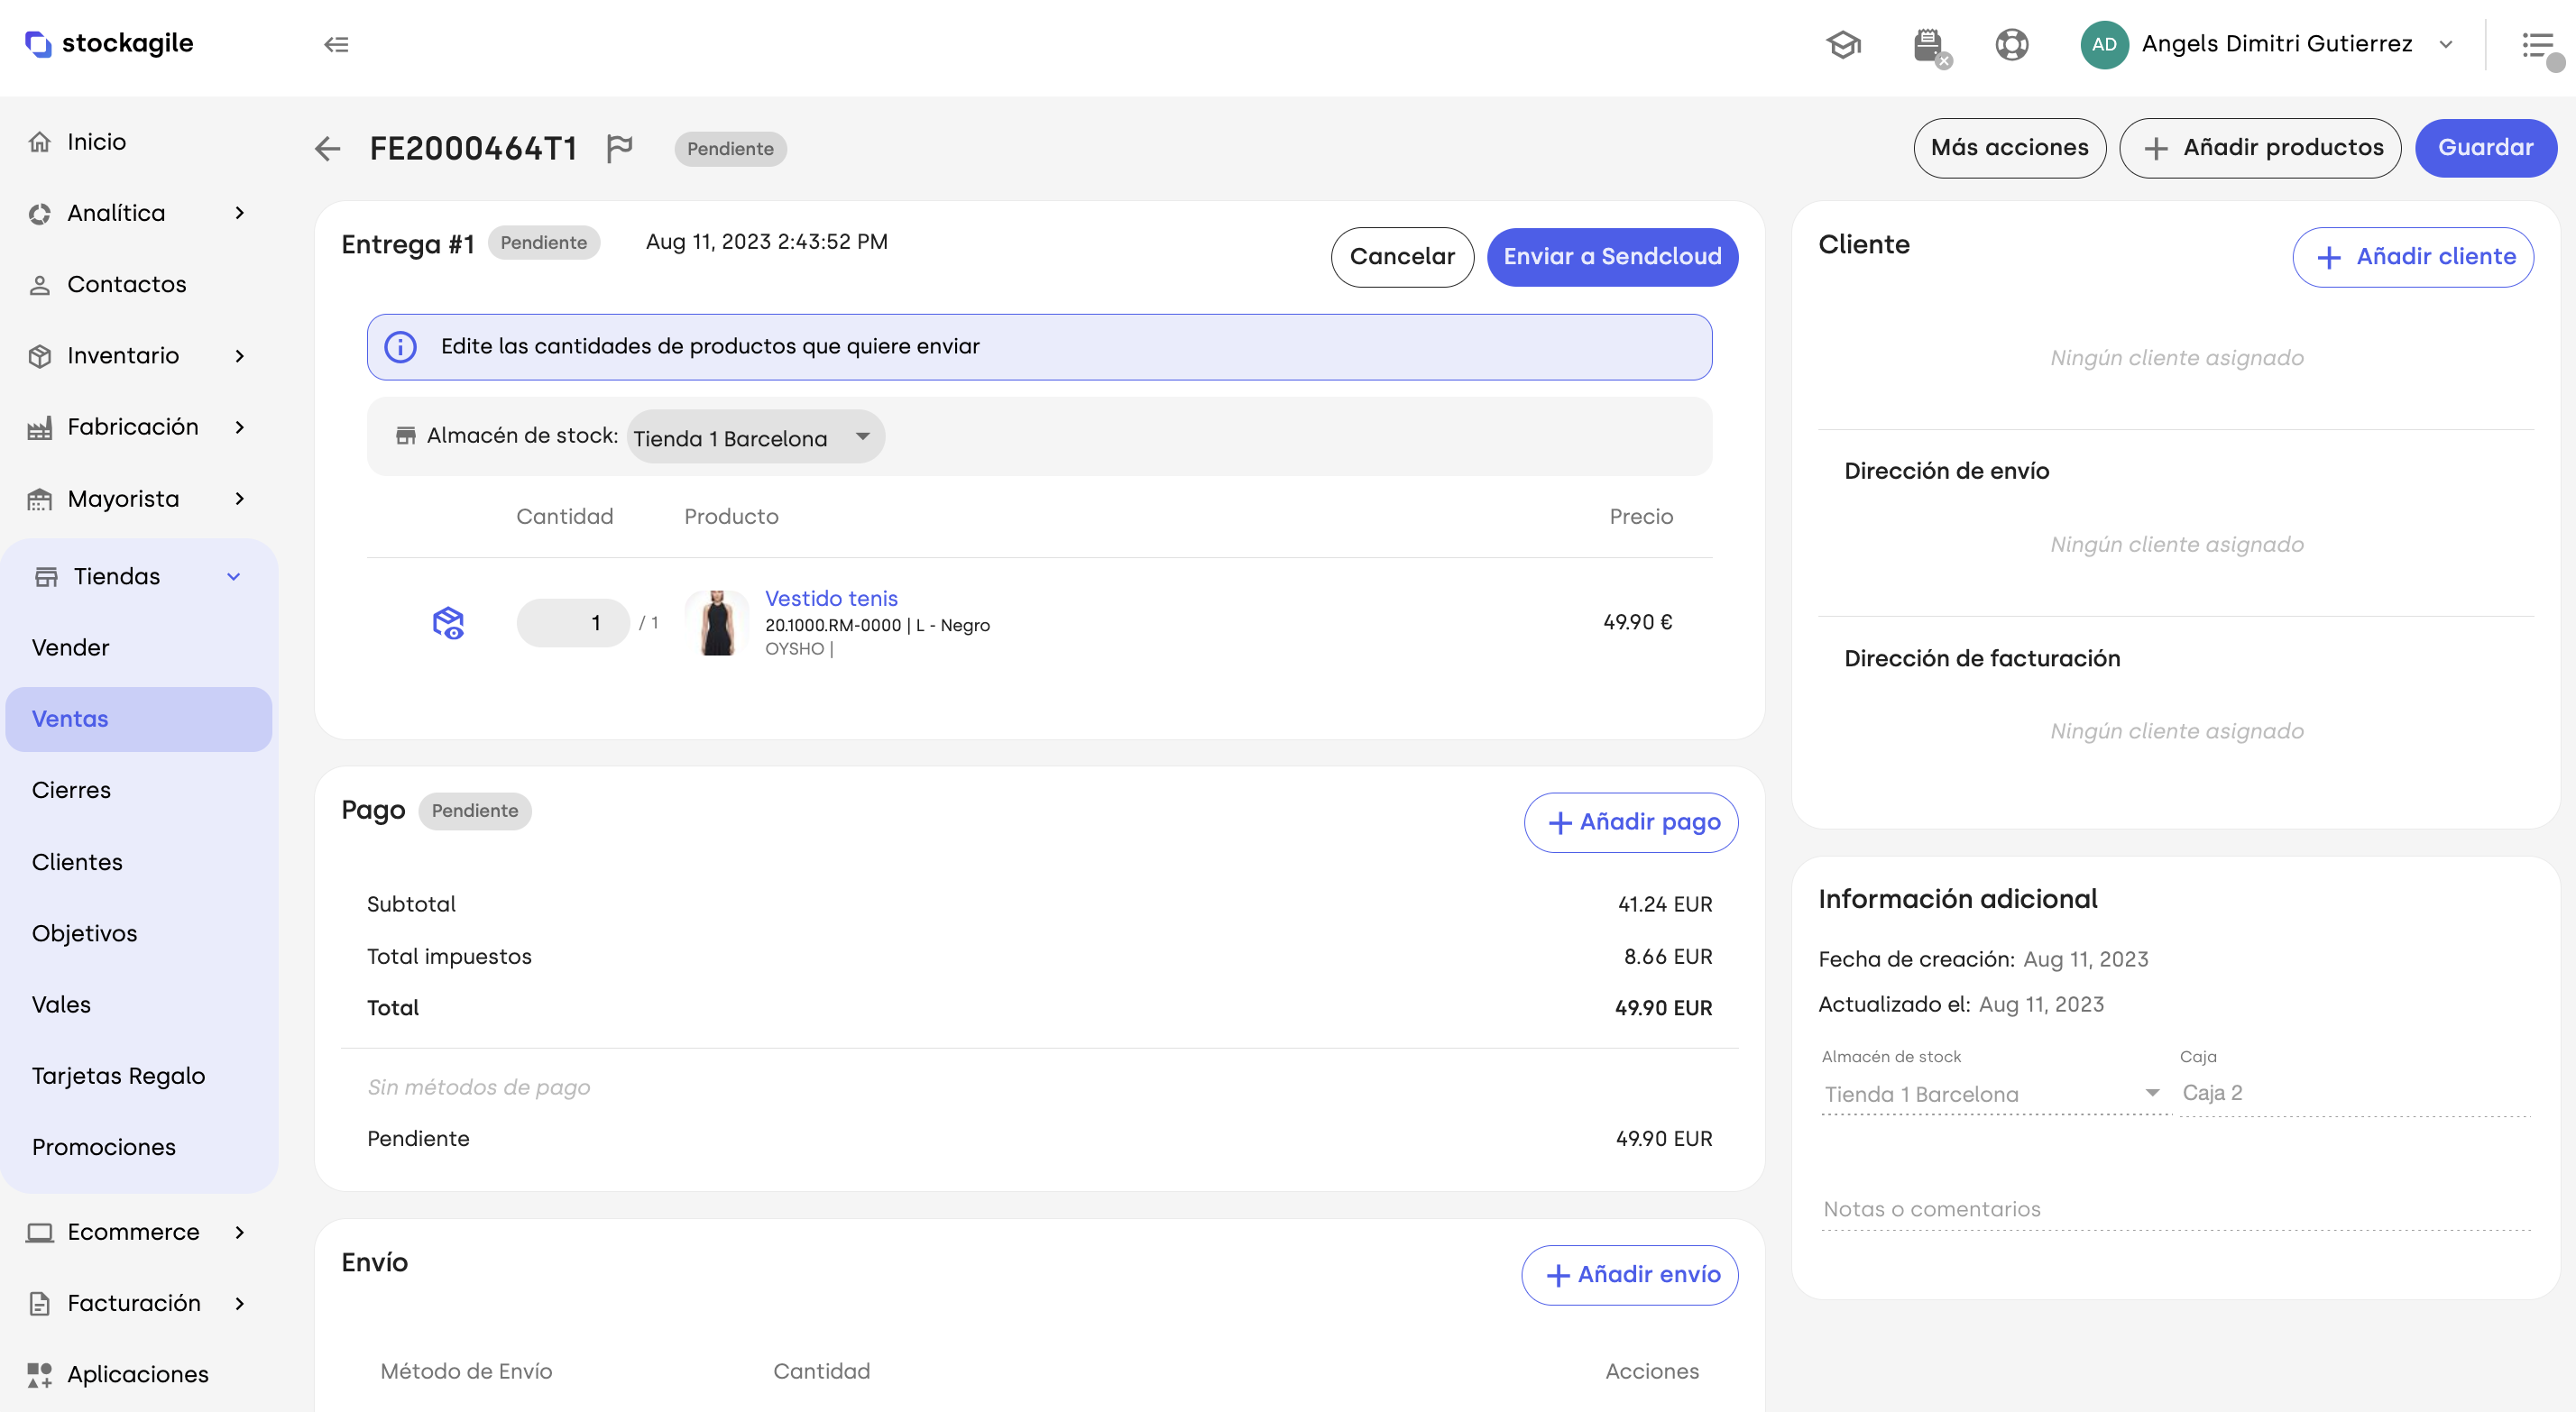
Task: Click the quantity input field showing 1
Action: [x=573, y=623]
